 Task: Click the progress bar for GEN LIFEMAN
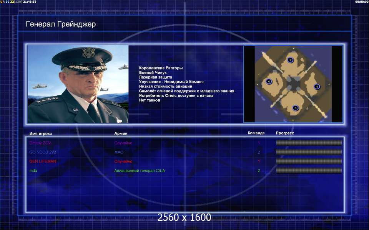(x=309, y=161)
